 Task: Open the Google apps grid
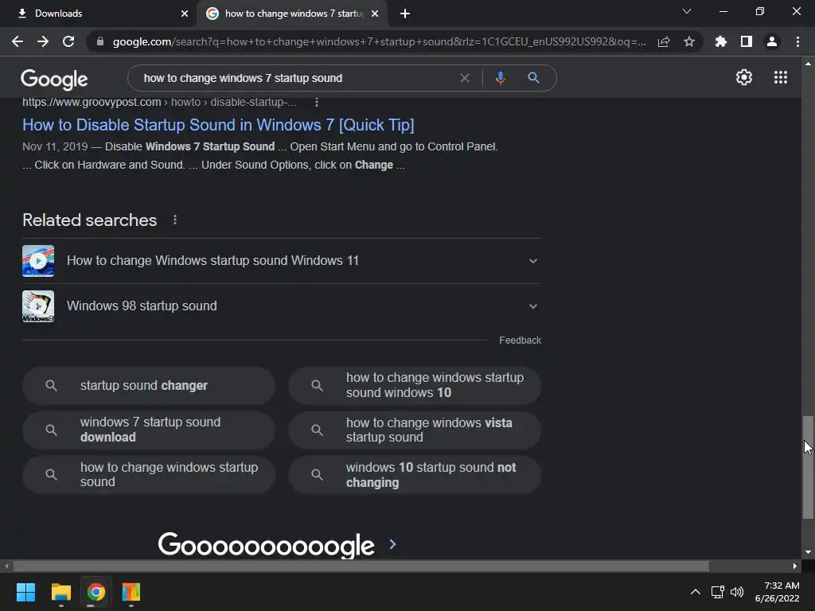click(x=781, y=77)
